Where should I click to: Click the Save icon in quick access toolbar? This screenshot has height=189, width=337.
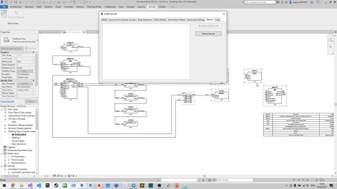pos(15,2)
